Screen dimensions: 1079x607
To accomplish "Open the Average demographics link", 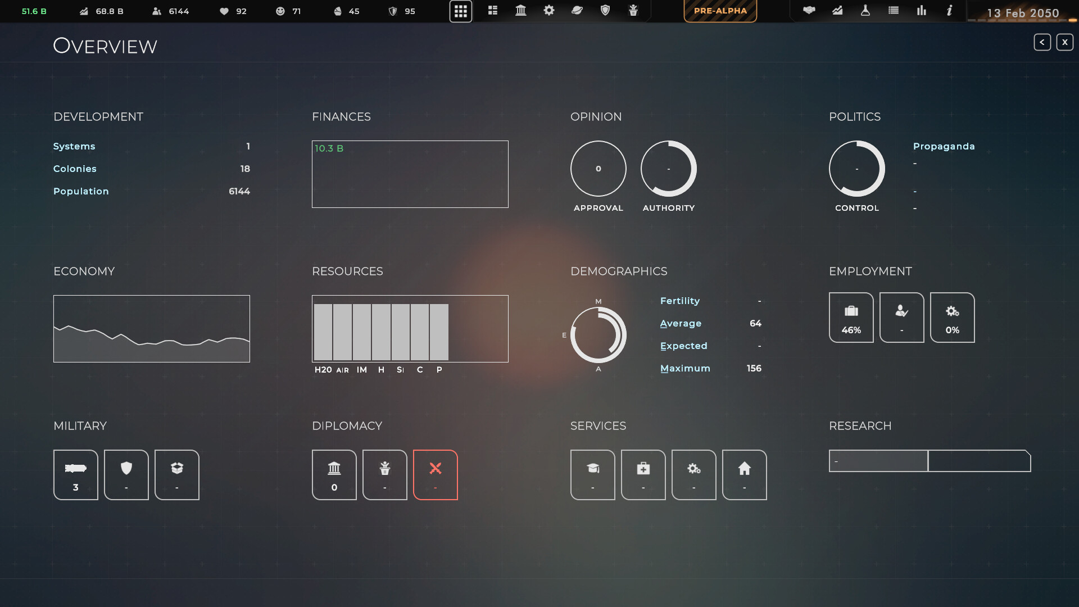I will [x=681, y=323].
